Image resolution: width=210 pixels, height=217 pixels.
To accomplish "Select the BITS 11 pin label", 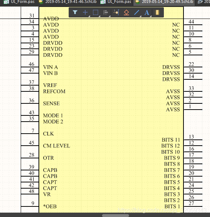I will pos(171,140).
